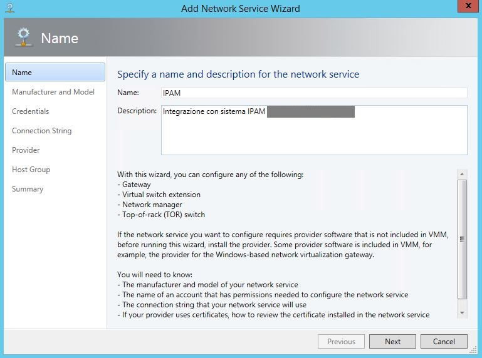
Task: Click the 'Add Network Service Wizard' title text
Action: click(241, 8)
